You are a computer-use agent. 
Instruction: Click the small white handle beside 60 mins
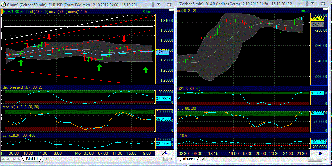coord(171,10)
